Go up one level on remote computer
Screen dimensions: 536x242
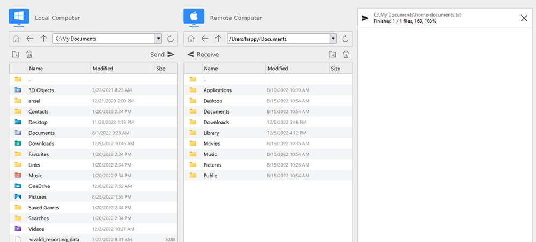218,39
